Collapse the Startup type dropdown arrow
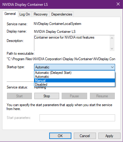The width and height of the screenshot is (123, 142). [112, 67]
